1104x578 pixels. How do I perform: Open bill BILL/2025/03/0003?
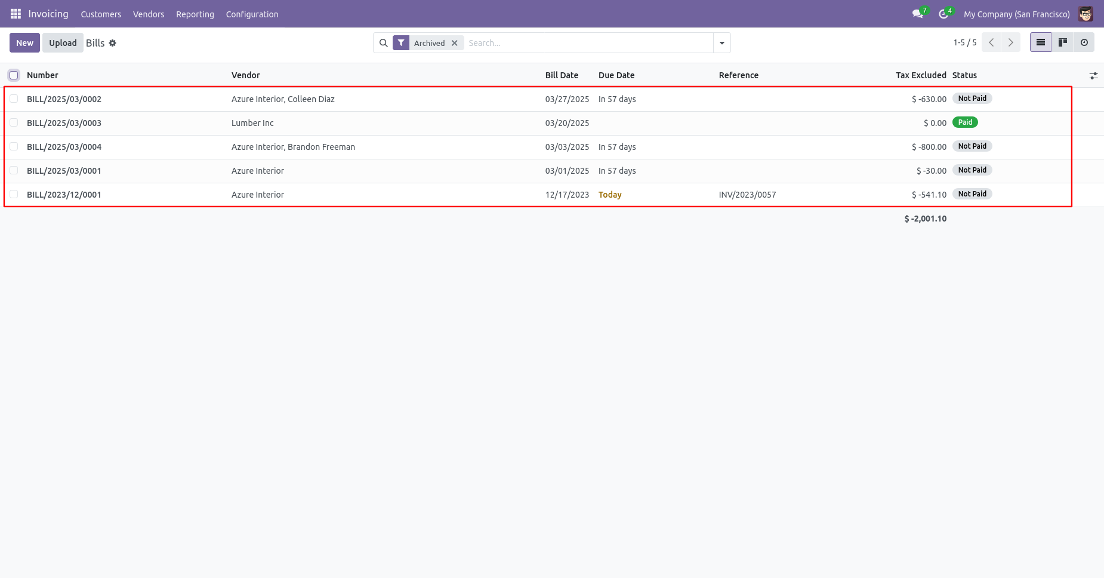(x=64, y=123)
